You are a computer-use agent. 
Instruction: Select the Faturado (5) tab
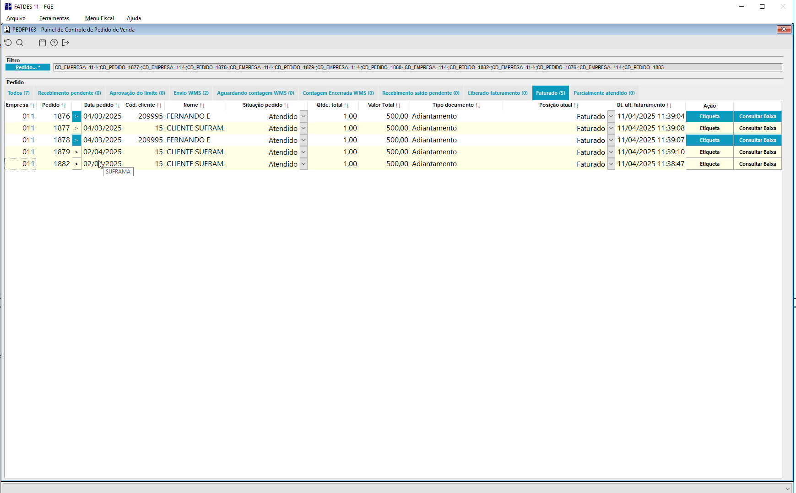(551, 93)
